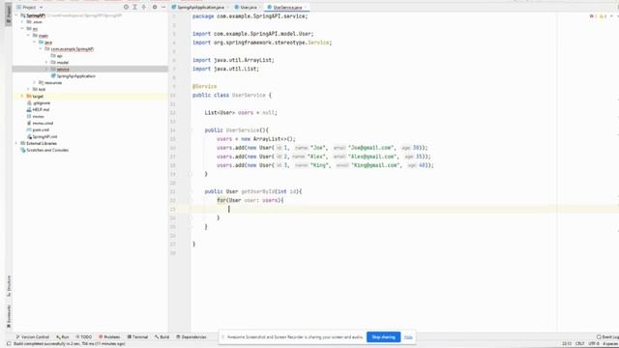Viewport: 619px width, 348px height.
Task: Select the UserService.java editor tab
Action: tap(287, 7)
